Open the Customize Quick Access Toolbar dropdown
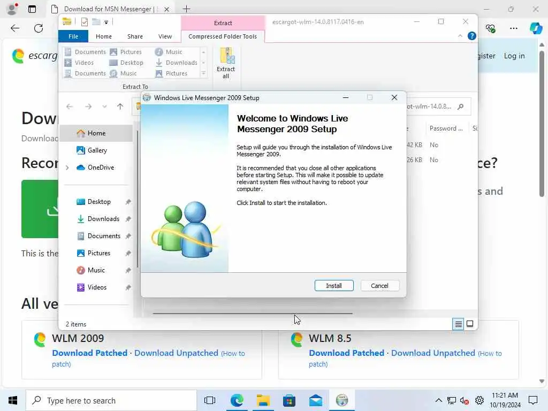Viewport: 548px width, 411px height. tap(106, 22)
